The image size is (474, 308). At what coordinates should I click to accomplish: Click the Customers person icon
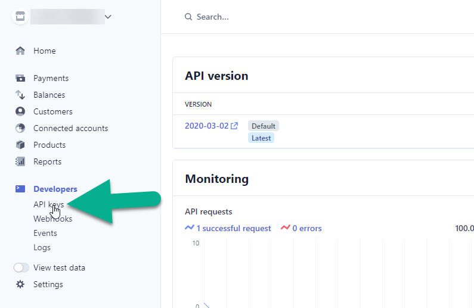pyautogui.click(x=20, y=111)
